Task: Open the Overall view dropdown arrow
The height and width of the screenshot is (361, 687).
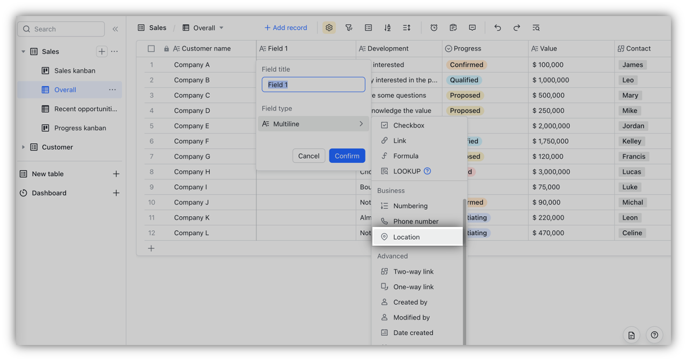Action: [x=222, y=28]
